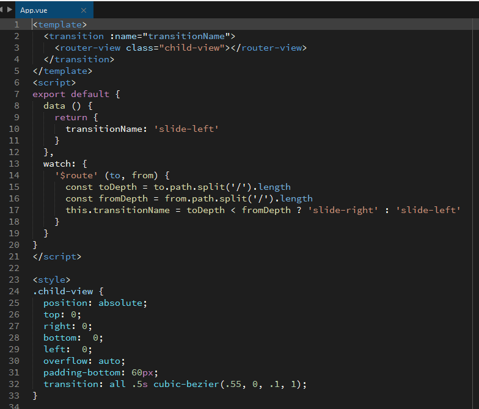Click the '$route' watcher string
Viewport: 479px width, 409px height.
tap(76, 175)
